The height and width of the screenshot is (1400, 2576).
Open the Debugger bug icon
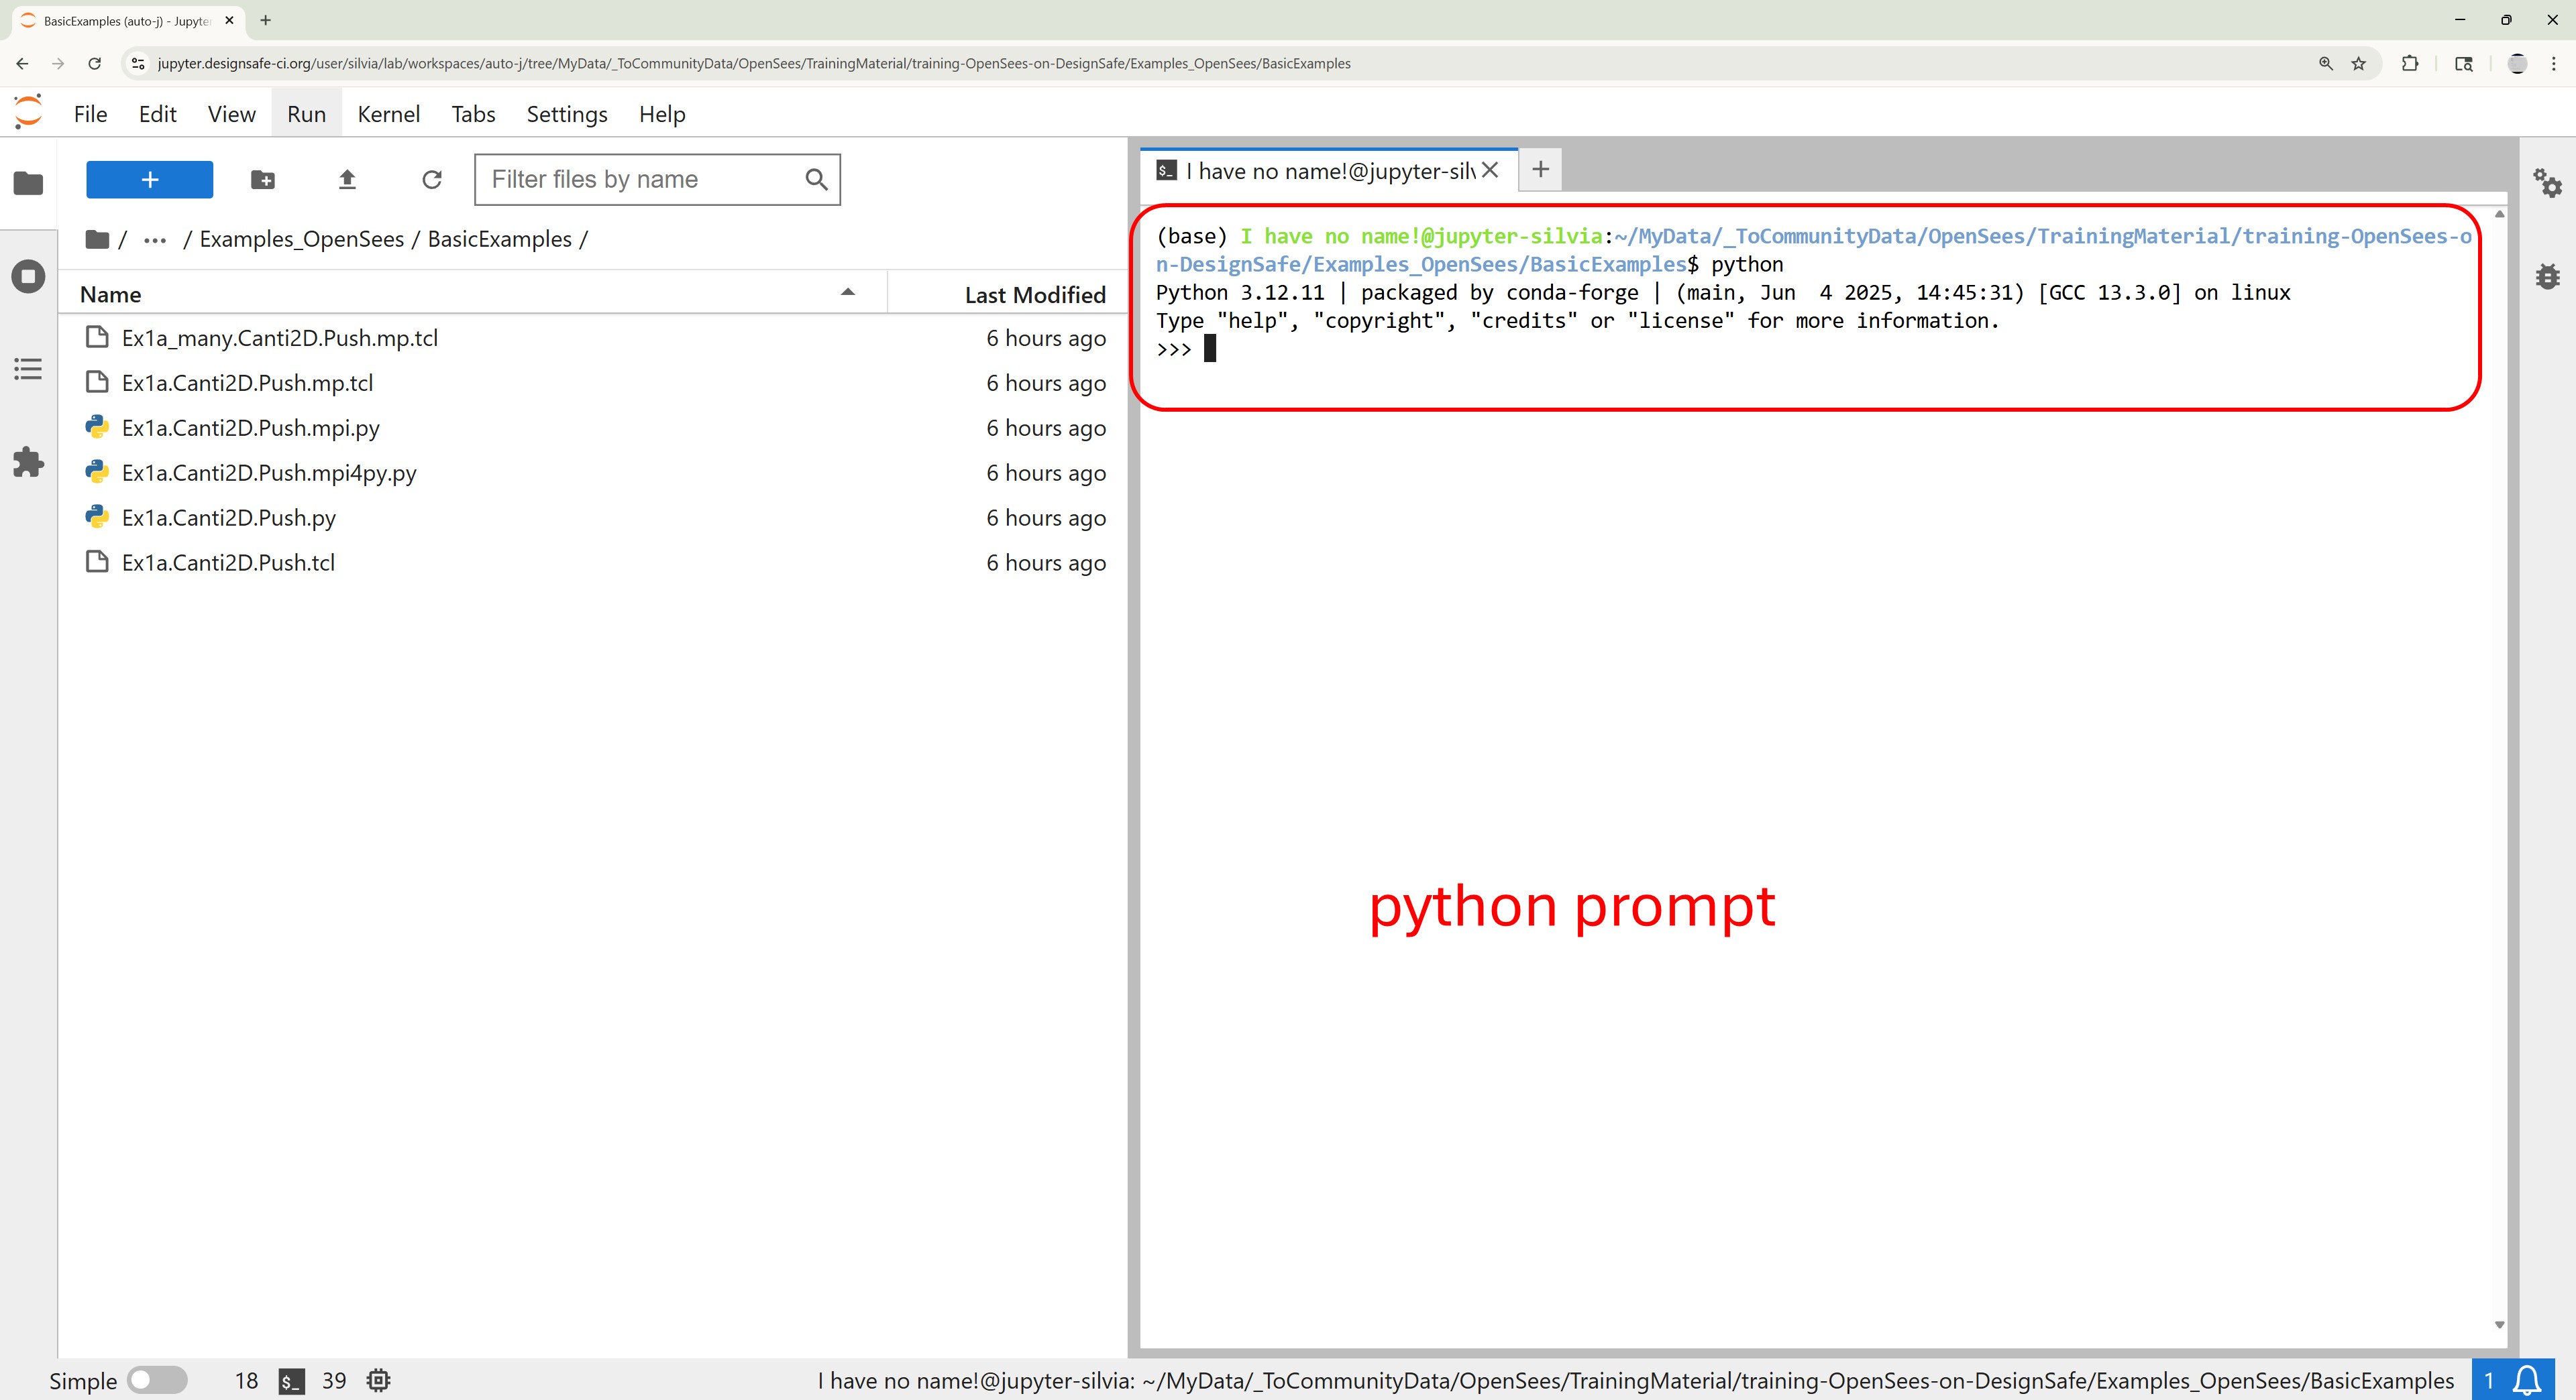coord(2547,277)
